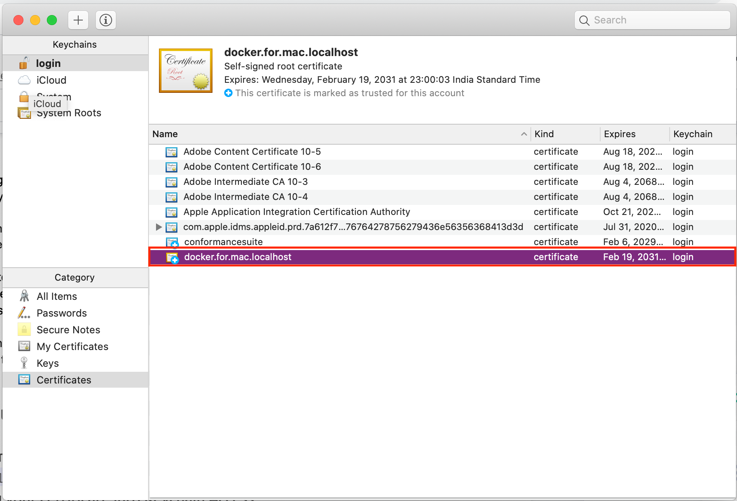Click the Passwords pencil icon
Image resolution: width=737 pixels, height=501 pixels.
pos(24,313)
